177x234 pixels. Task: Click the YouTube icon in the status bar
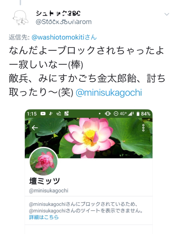[43, 114]
